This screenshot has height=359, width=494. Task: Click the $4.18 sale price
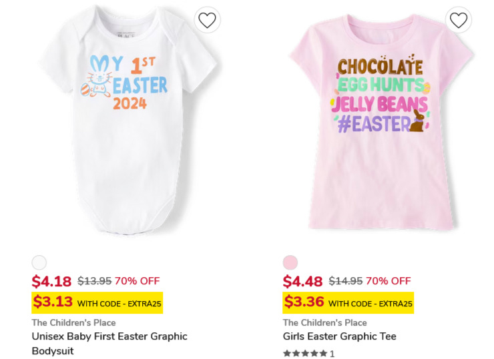51,281
